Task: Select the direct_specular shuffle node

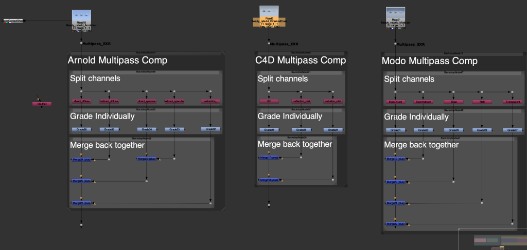Action: pyautogui.click(x=147, y=101)
